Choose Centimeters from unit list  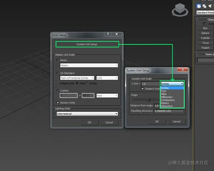click(x=172, y=100)
